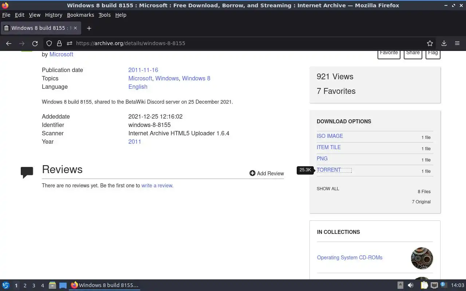
Task: Close the Windows 8 build 8155 tab
Action: click(x=75, y=28)
